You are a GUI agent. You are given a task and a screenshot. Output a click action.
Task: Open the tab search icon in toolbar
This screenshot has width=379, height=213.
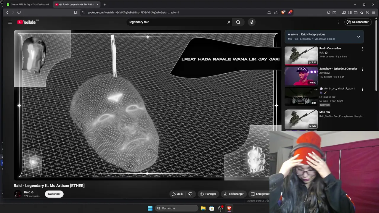[x=334, y=12]
